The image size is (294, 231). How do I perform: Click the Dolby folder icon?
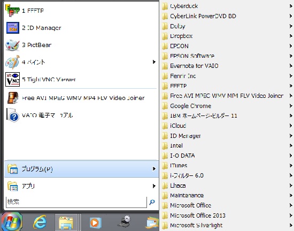click(x=165, y=26)
